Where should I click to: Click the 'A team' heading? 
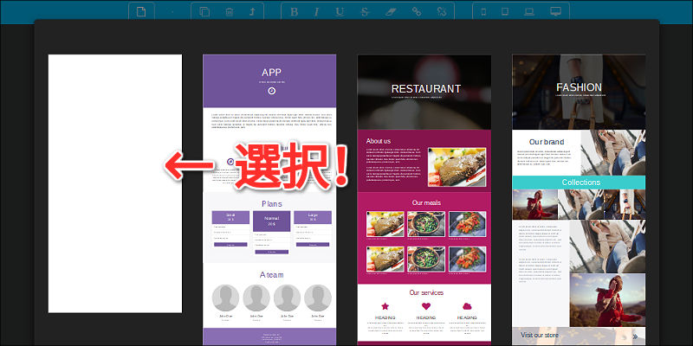(271, 275)
